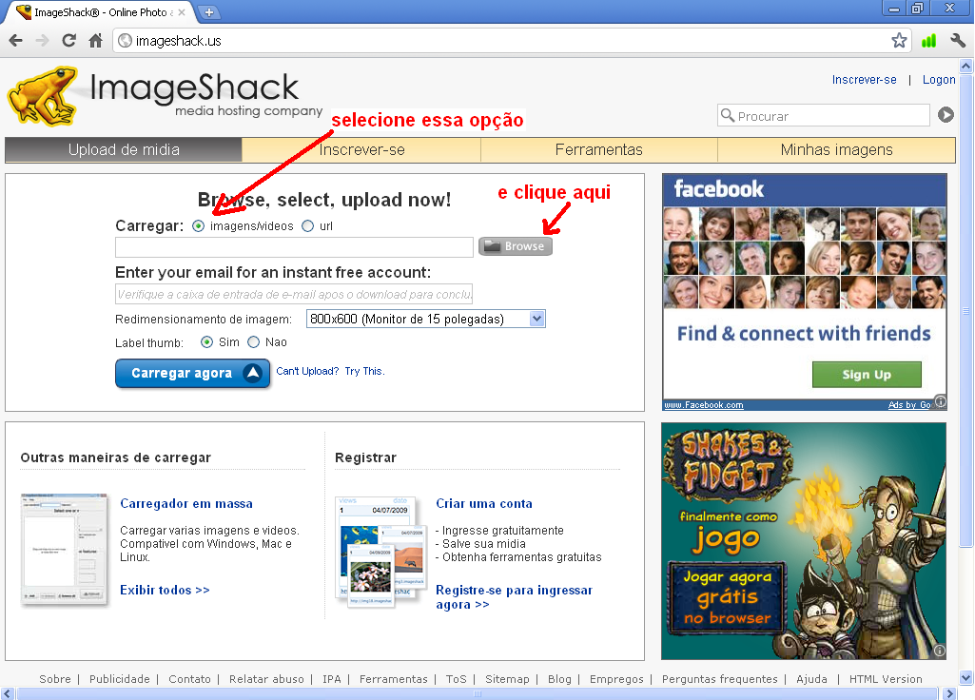Viewport: 975px width, 700px height.
Task: Choose Nao for Label thumb
Action: point(254,342)
